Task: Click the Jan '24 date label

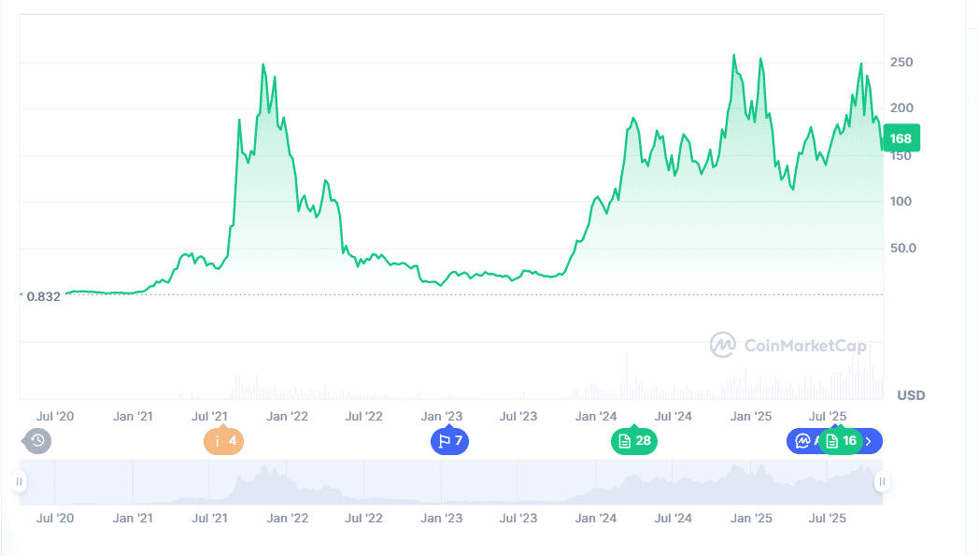Action: (x=596, y=416)
